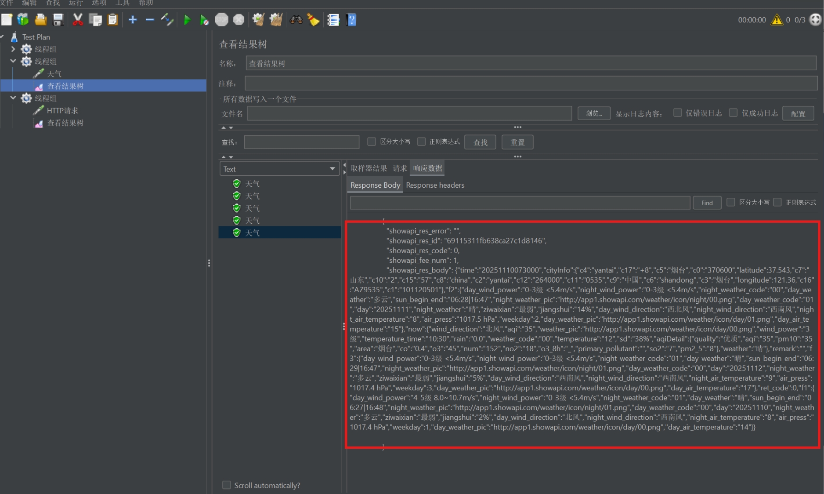The height and width of the screenshot is (494, 824).
Task: Open the Response headers tab
Action: pyautogui.click(x=435, y=185)
